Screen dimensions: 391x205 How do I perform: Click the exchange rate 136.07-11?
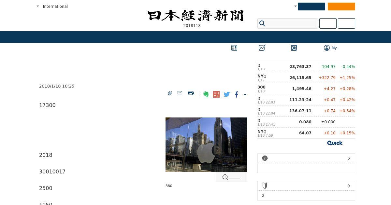click(x=300, y=111)
